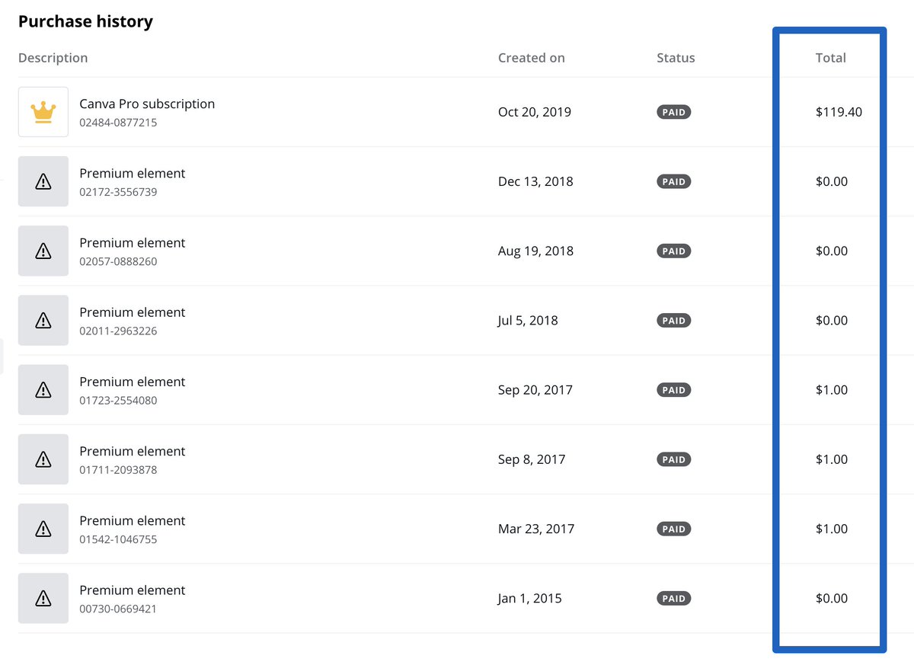
Task: Click the Total column header
Action: 831,58
